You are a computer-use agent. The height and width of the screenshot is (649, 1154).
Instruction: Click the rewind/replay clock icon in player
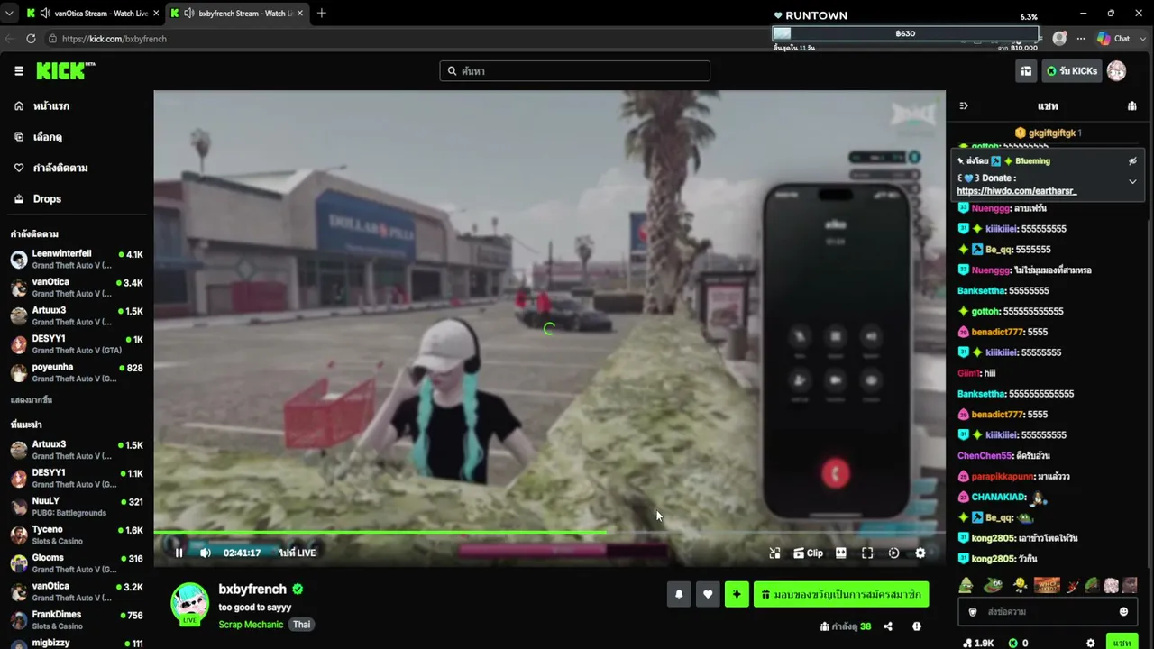point(893,553)
